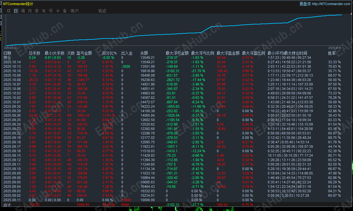This screenshot has height=211, width=353.
Task: Select the 2025.10.10 date row
Action: point(12,71)
